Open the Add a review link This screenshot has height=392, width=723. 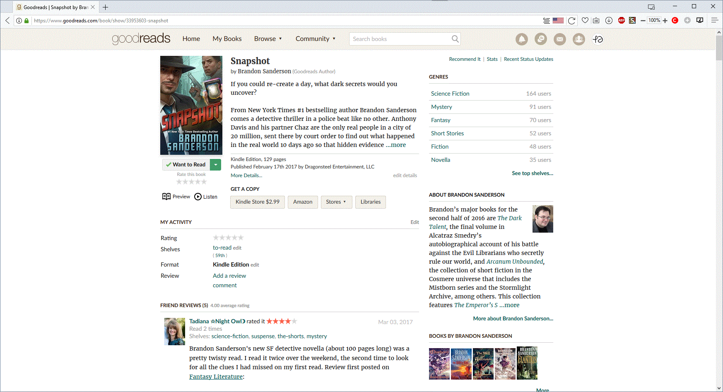(229, 275)
